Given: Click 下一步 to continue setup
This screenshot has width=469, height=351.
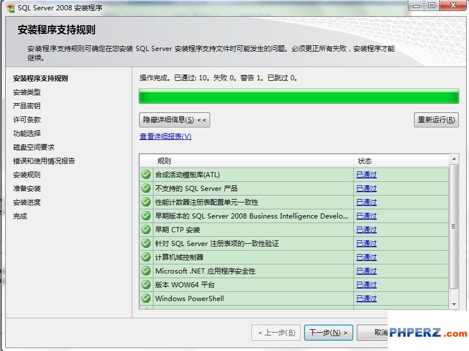Looking at the screenshot, I should [329, 333].
